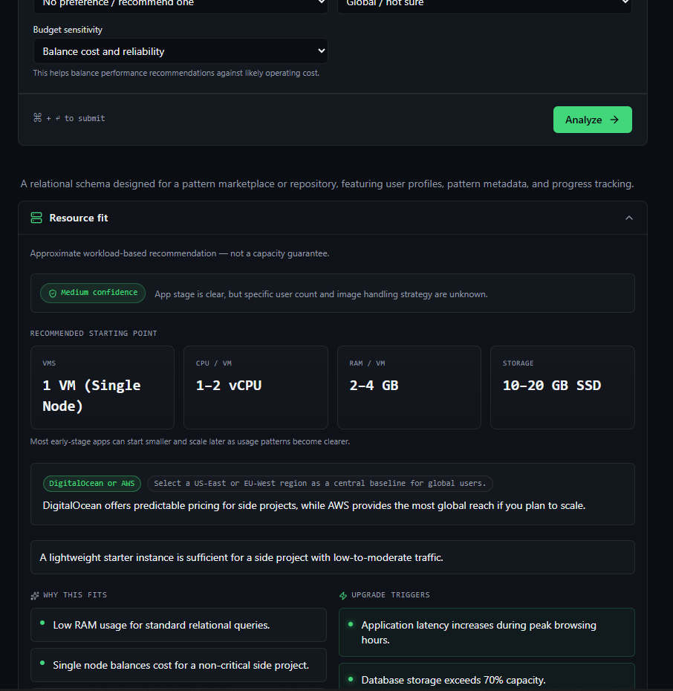The width and height of the screenshot is (673, 691).
Task: Select the CPU 1–2 vCPU card
Action: click(x=256, y=387)
